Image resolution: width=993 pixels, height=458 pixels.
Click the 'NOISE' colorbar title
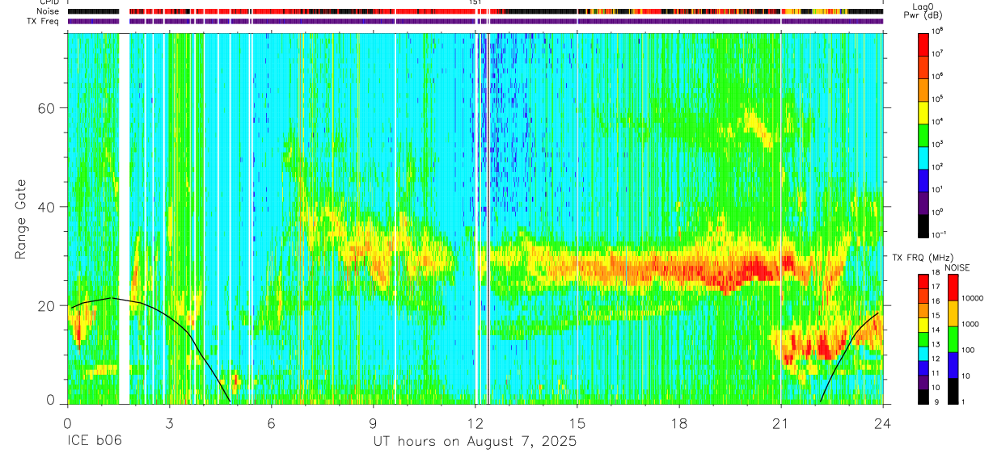tap(957, 267)
